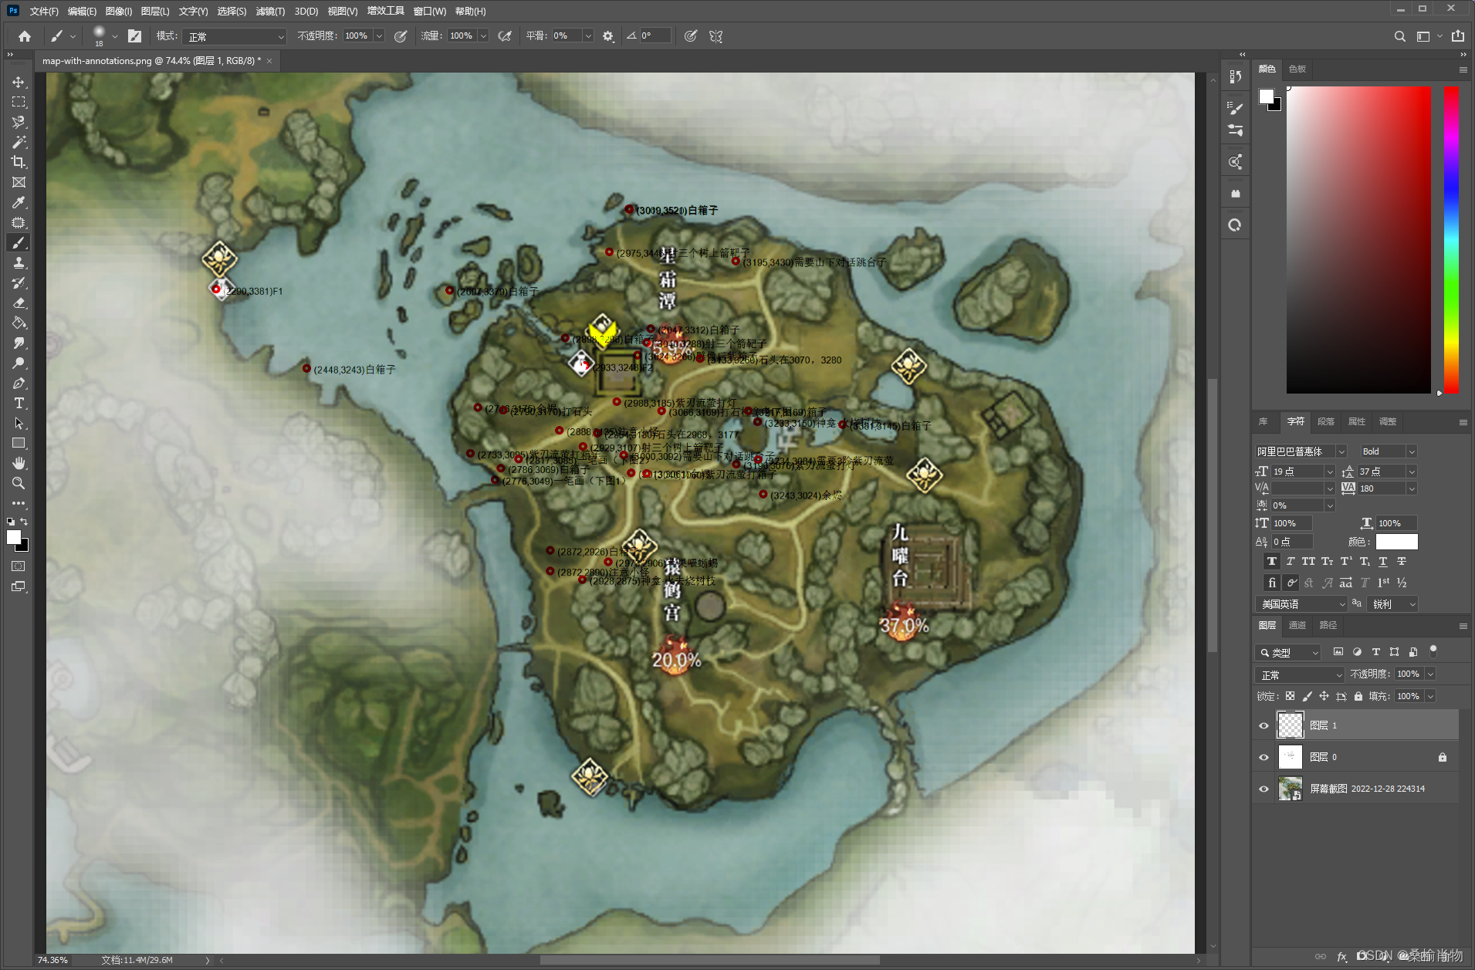Select the Clone Stamp tool
Image resolution: width=1475 pixels, height=970 pixels.
pos(19,262)
